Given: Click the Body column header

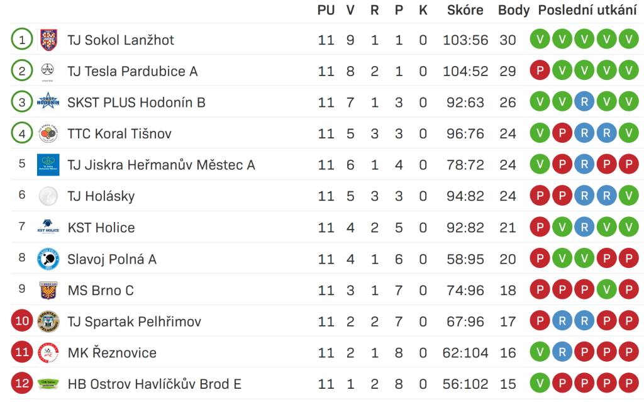Looking at the screenshot, I should click(513, 10).
